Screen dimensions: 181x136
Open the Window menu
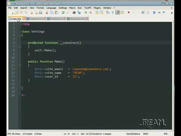pos(107,8)
